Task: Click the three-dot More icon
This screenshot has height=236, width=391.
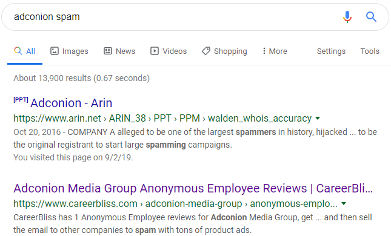Action: pyautogui.click(x=264, y=51)
